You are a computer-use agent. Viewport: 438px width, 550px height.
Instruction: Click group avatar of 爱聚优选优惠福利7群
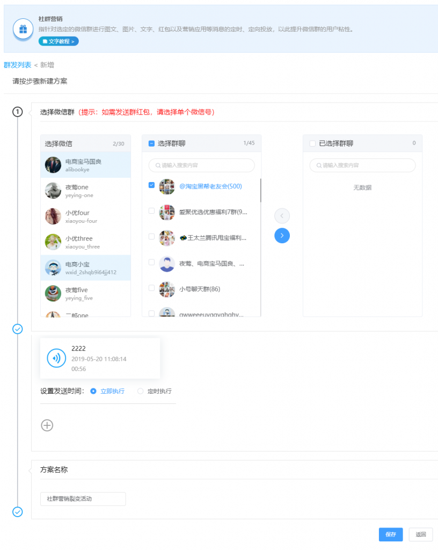point(167,213)
